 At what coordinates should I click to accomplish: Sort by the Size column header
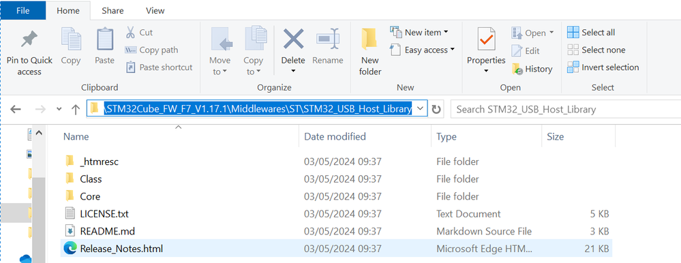556,137
